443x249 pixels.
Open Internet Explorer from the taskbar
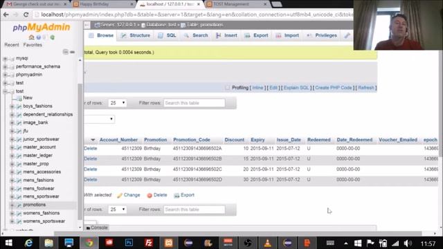tap(28, 243)
